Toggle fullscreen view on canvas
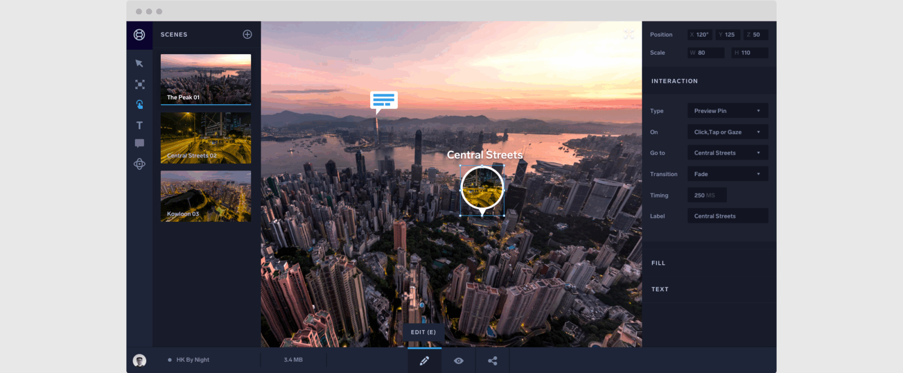 pos(629,34)
